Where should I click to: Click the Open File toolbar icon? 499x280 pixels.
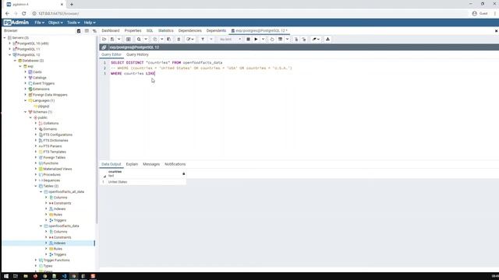coord(104,40)
